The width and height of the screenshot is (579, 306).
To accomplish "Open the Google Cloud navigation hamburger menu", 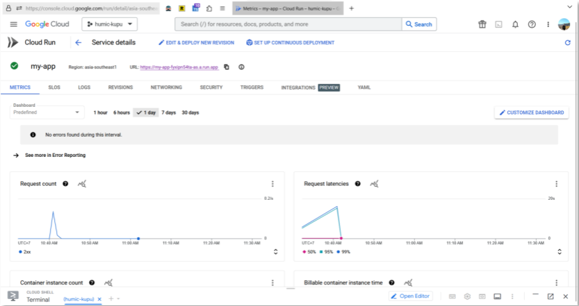I will [x=14, y=24].
